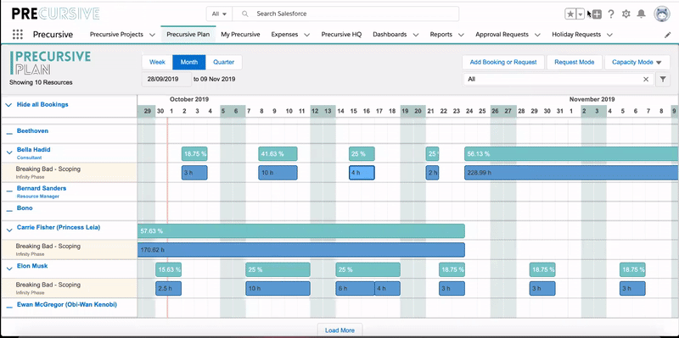Open the My Precursive tab

click(240, 35)
